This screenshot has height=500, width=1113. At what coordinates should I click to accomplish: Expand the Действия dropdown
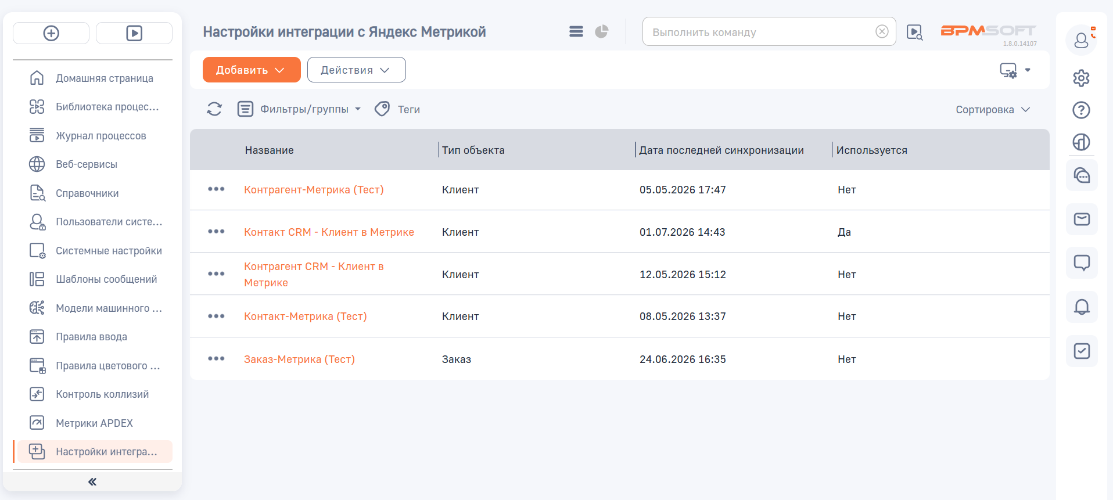pyautogui.click(x=356, y=70)
